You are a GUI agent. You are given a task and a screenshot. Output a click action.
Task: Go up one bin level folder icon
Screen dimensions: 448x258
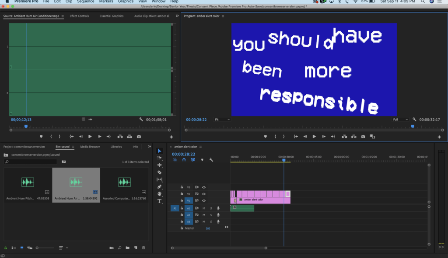(6, 155)
